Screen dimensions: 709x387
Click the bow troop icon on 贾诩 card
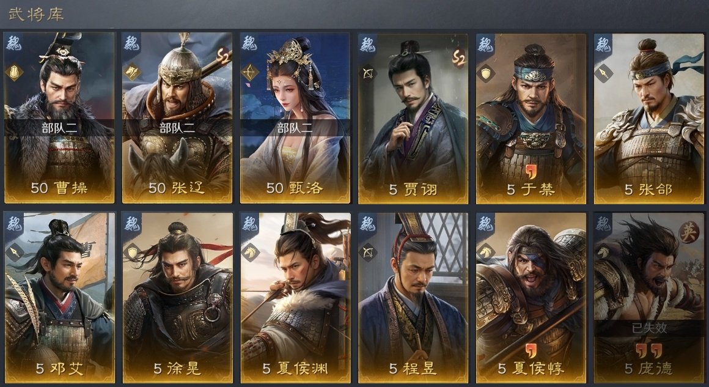tap(368, 73)
